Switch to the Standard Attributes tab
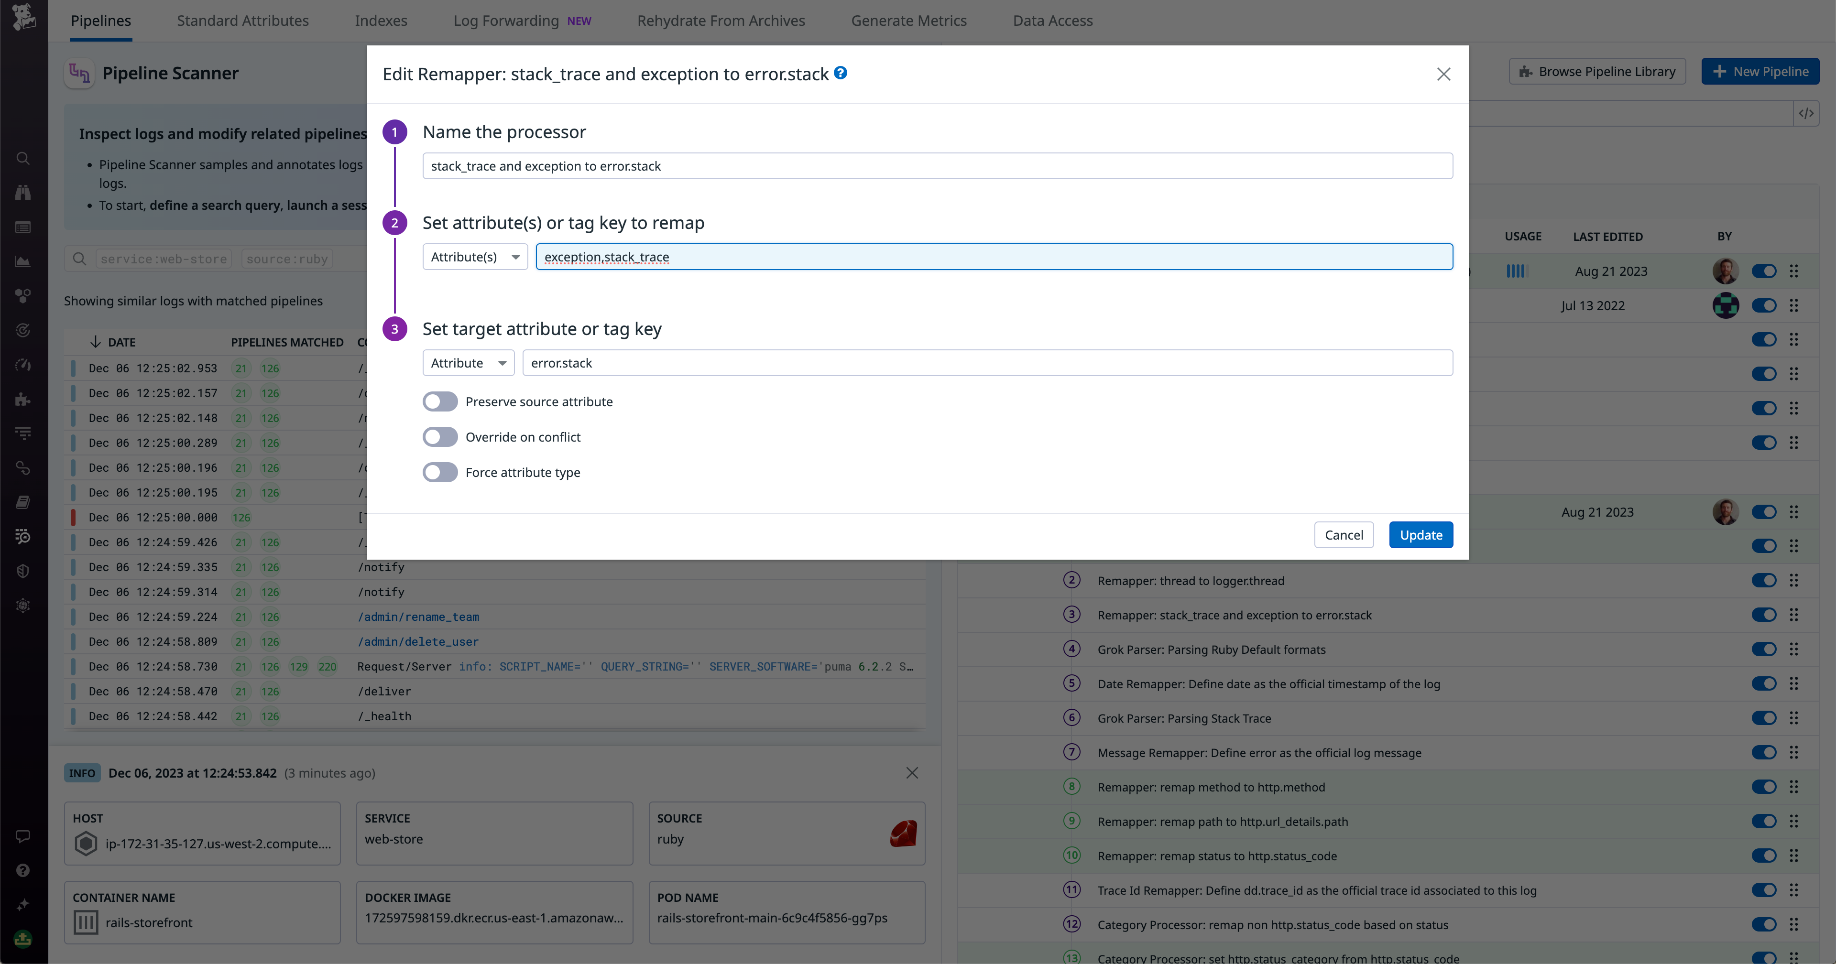The height and width of the screenshot is (964, 1836). tap(242, 20)
